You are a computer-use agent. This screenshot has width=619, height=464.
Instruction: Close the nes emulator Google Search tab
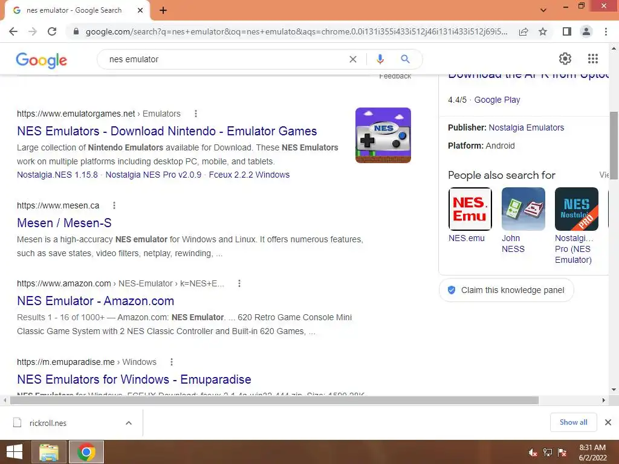140,10
